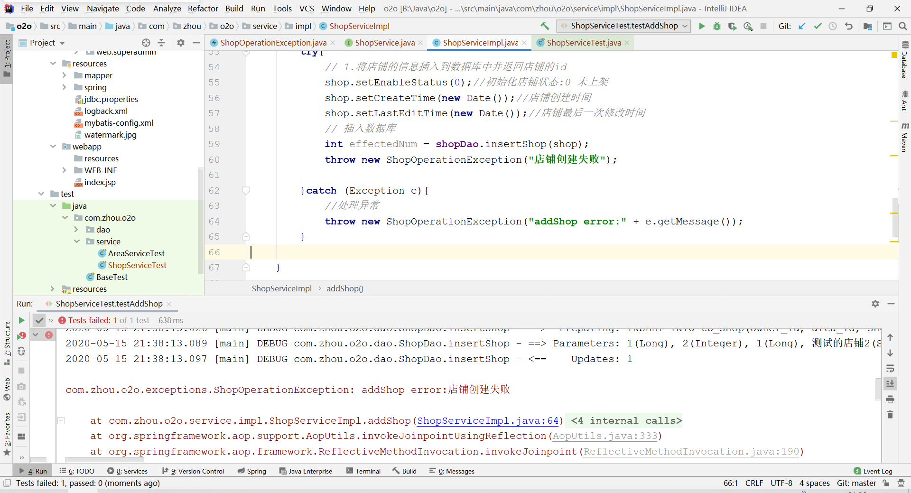Open the Analyze menu
Image resolution: width=911 pixels, height=493 pixels.
[x=167, y=9]
